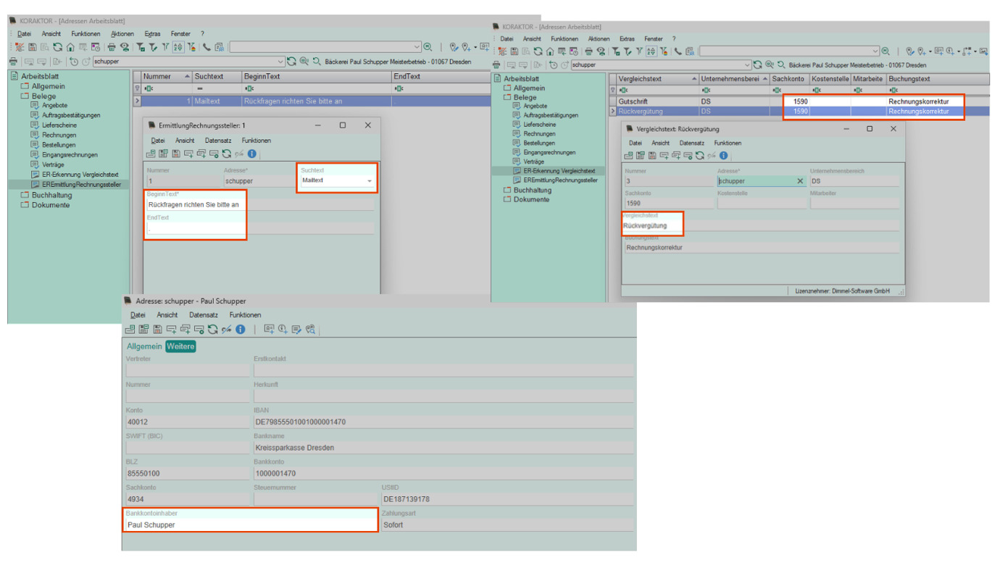Click the IBAN input field
The height and width of the screenshot is (565, 1000).
[x=443, y=422]
